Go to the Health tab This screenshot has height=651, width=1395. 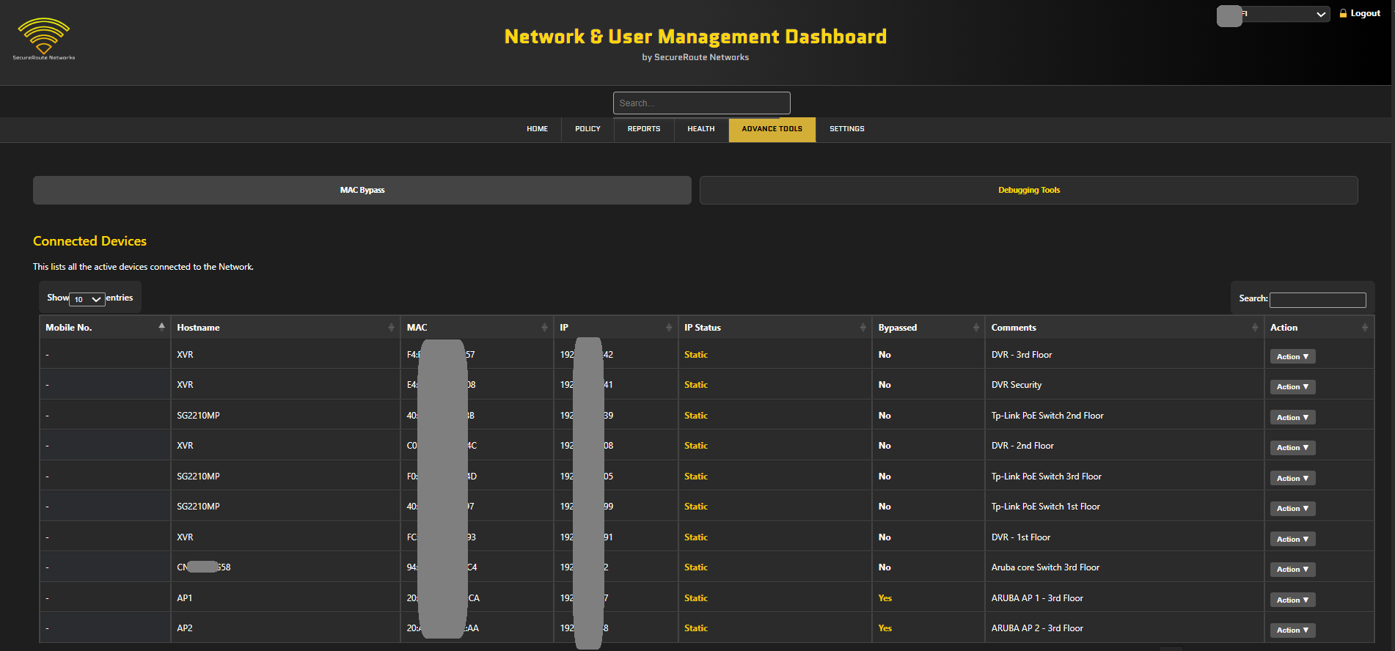[x=700, y=129]
